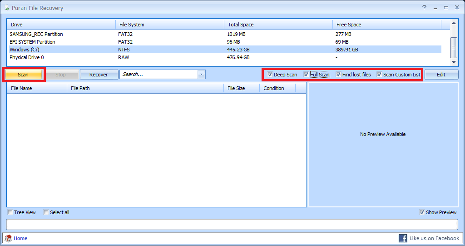This screenshot has height=246, width=465.
Task: Click the Puran File Recovery app icon
Action: (7, 7)
